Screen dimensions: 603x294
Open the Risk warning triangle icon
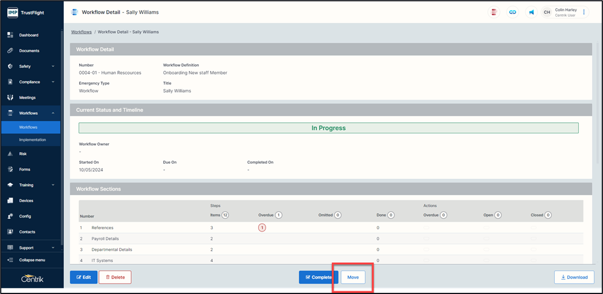click(10, 154)
